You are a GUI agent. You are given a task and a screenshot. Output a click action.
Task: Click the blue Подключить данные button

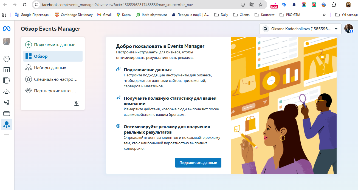(198, 163)
